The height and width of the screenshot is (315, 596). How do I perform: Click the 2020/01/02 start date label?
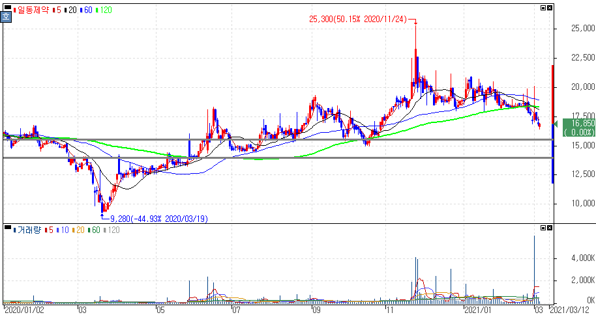[x=24, y=310]
